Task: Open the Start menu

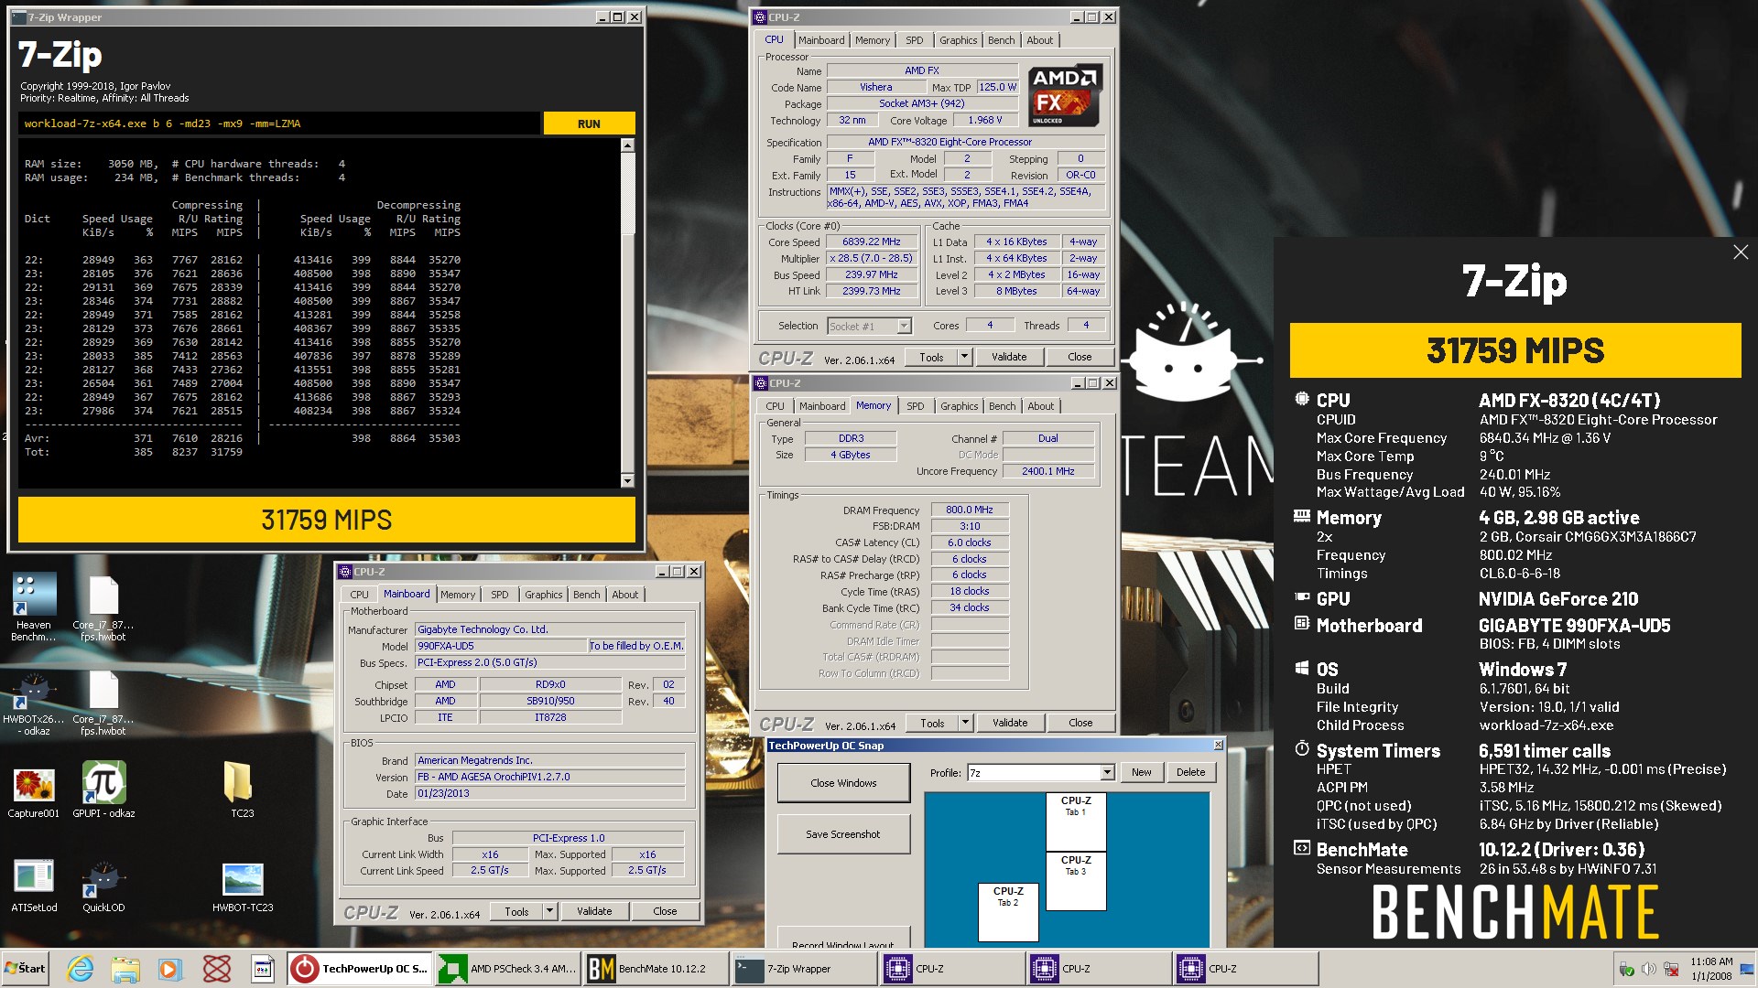Action: click(x=26, y=968)
